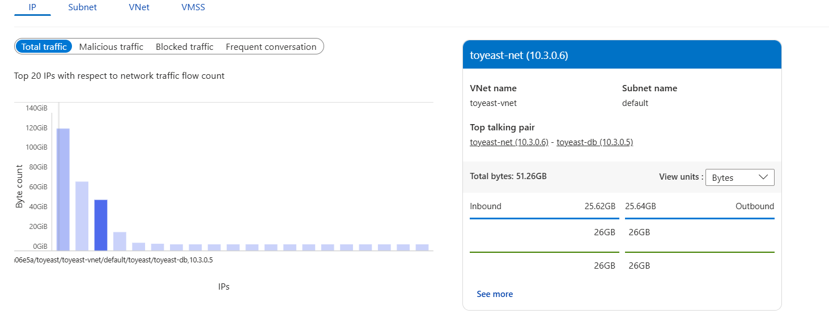
Task: Show Malicious traffic view
Action: click(111, 46)
